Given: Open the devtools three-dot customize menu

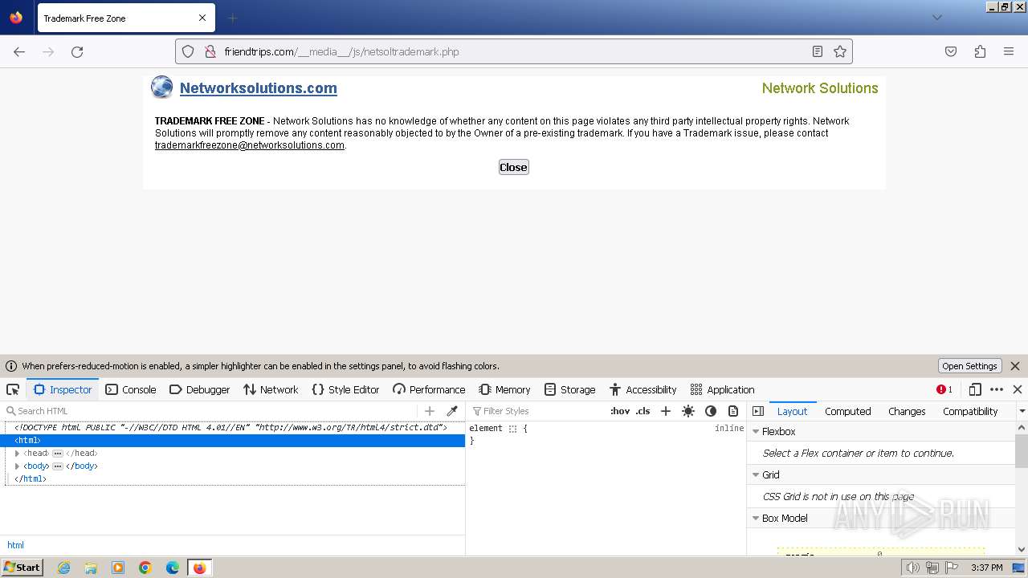Looking at the screenshot, I should coord(997,389).
